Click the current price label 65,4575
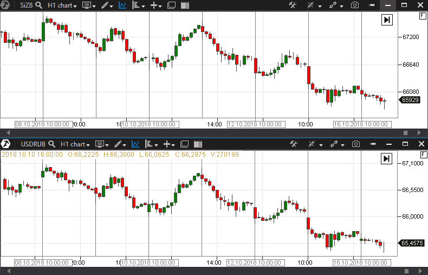Viewport: 428px width, 275px height. (411, 243)
